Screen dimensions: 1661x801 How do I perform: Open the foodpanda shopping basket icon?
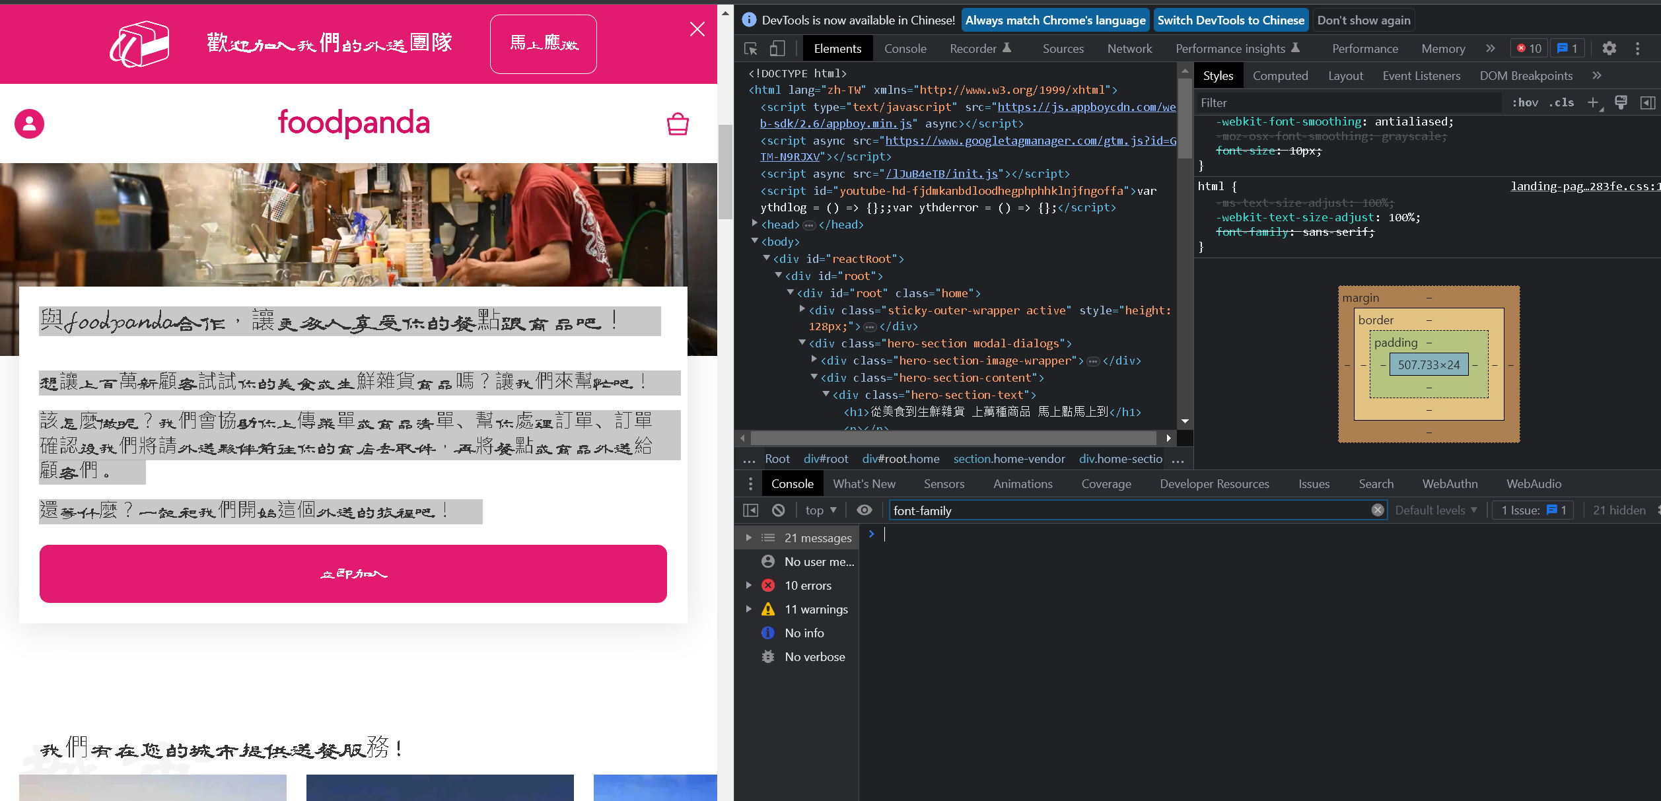tap(678, 123)
